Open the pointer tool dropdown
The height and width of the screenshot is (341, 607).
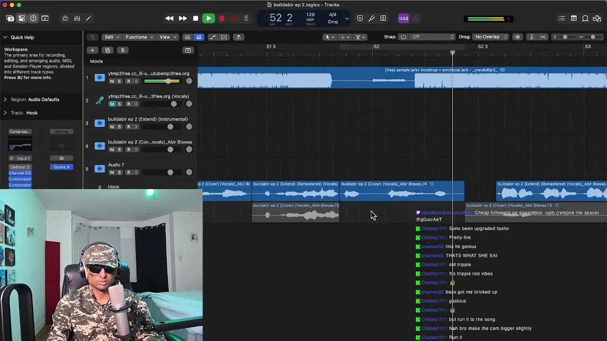tap(329, 37)
